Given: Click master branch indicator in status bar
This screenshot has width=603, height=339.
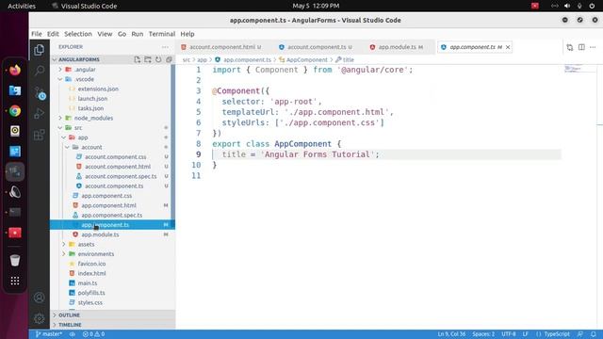Looking at the screenshot, I should tap(48, 334).
